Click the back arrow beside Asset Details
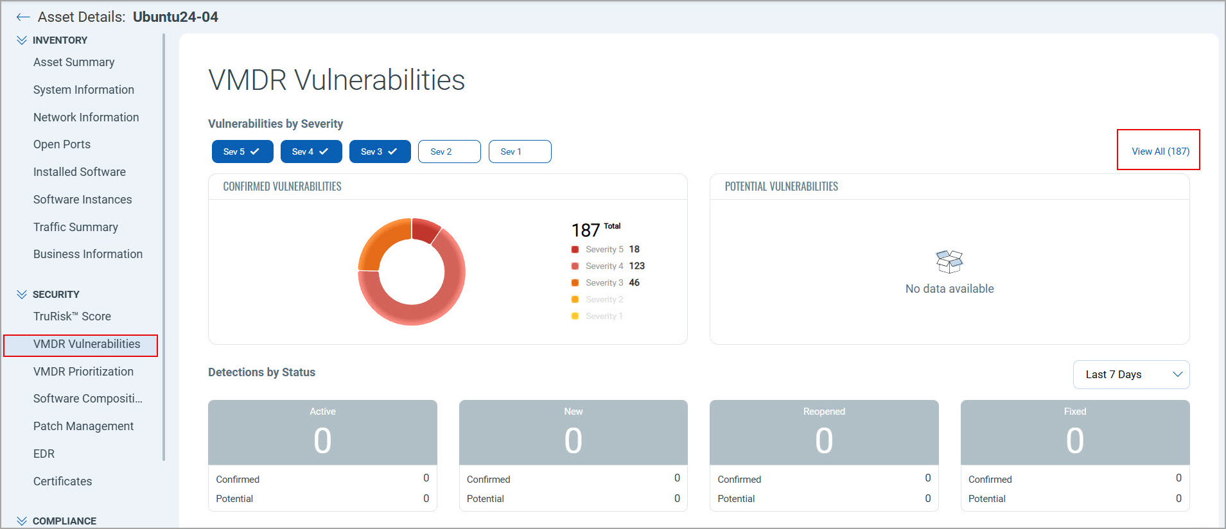Image resolution: width=1226 pixels, height=529 pixels. 23,17
